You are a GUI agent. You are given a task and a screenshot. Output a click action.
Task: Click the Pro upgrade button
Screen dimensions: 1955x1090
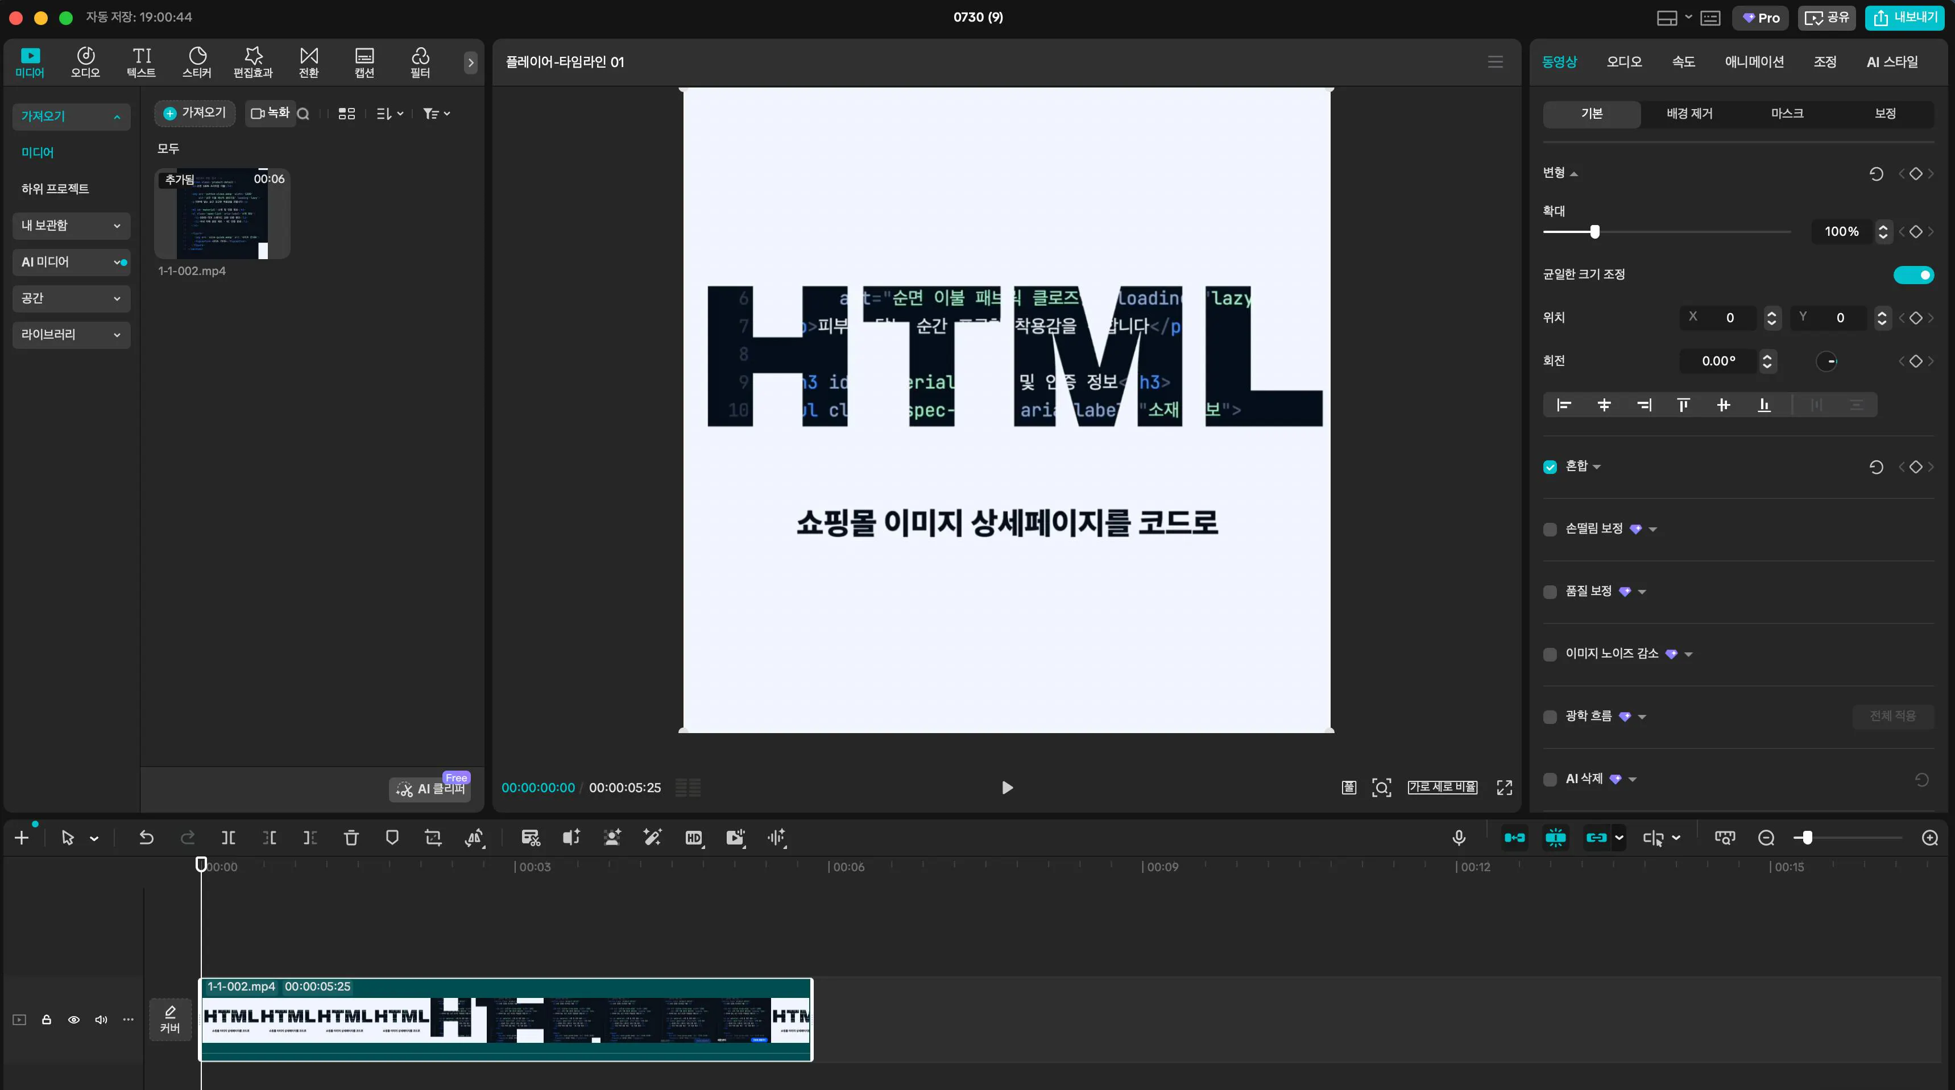[x=1761, y=18]
